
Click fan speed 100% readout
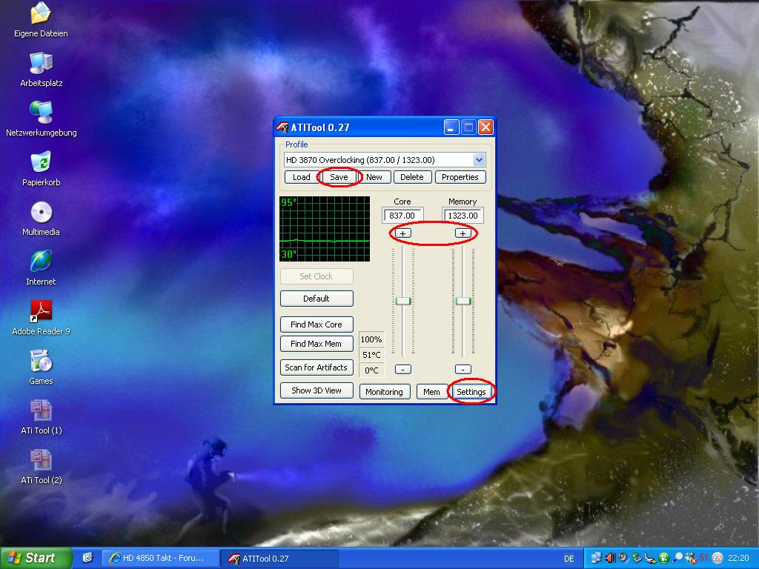point(372,339)
